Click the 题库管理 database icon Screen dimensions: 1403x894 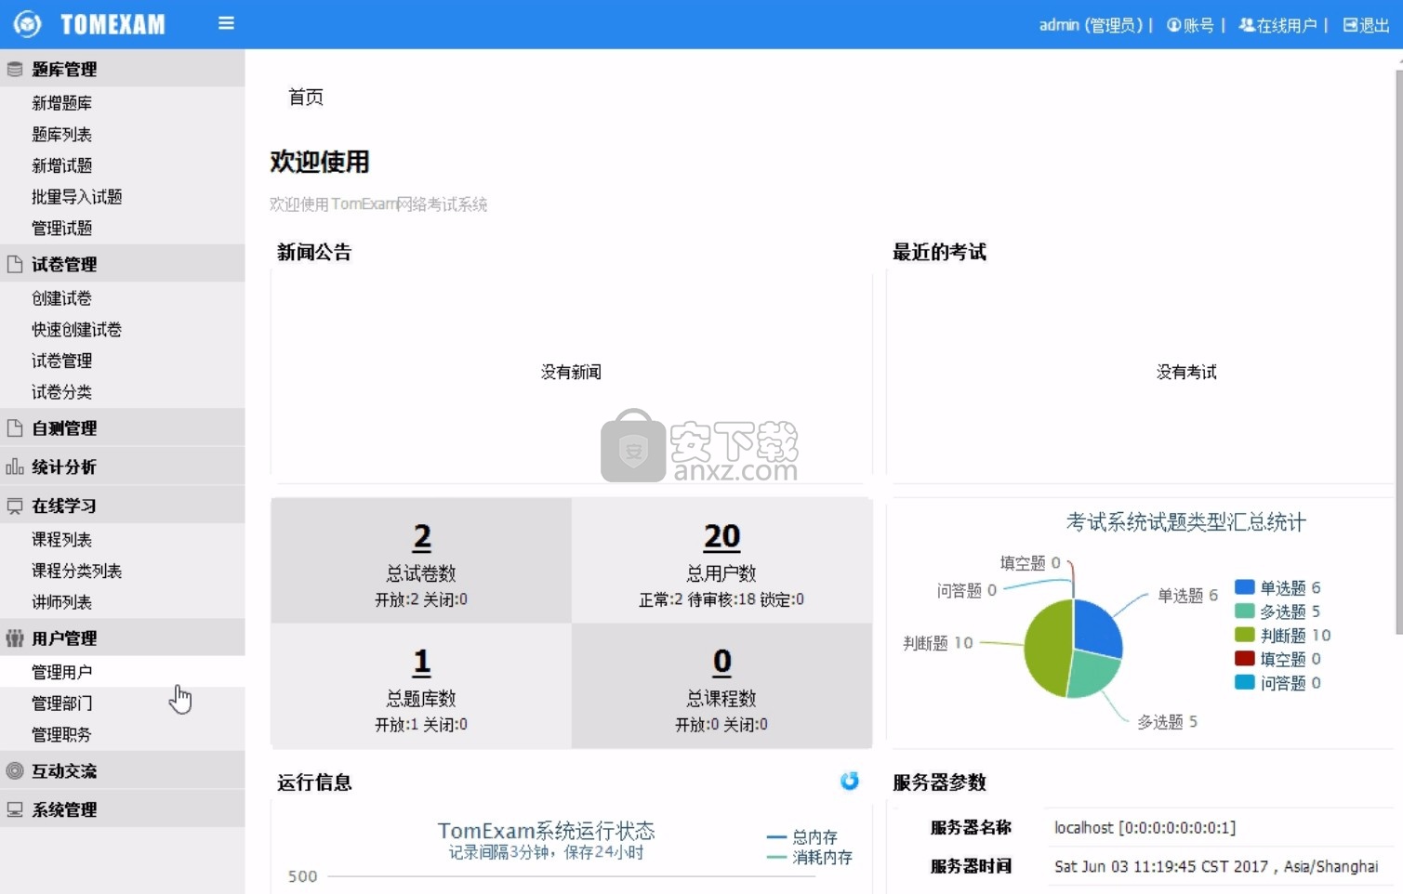pos(15,69)
